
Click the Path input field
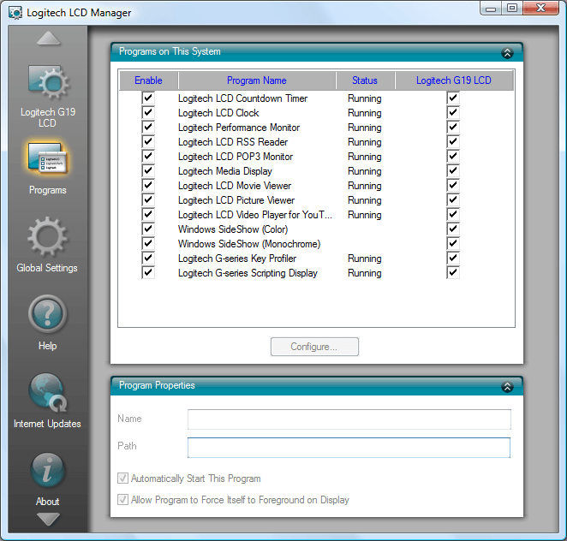coord(349,448)
